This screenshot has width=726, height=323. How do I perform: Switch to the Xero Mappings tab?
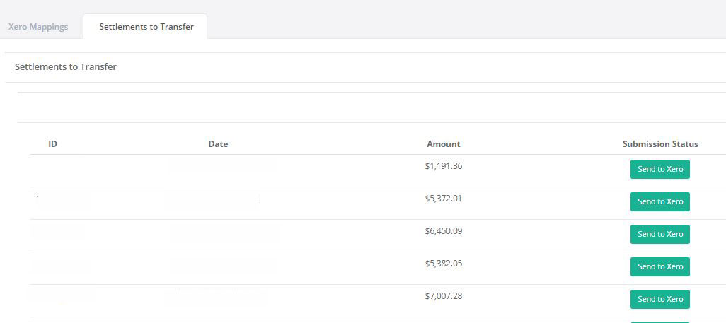click(x=38, y=27)
